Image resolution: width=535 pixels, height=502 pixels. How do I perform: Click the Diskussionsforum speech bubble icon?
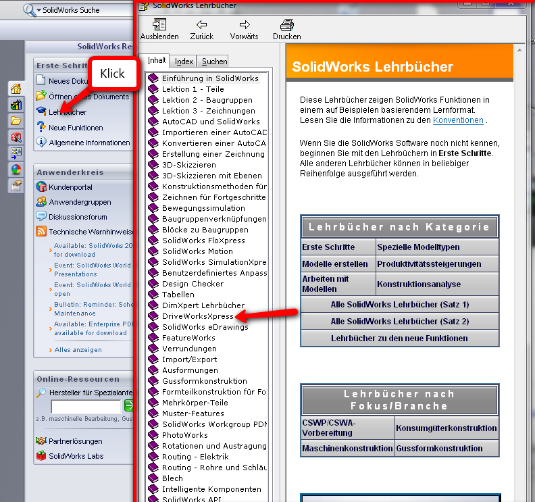click(x=41, y=216)
